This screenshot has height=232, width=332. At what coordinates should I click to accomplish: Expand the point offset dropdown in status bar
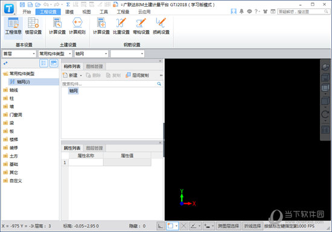coord(213,226)
